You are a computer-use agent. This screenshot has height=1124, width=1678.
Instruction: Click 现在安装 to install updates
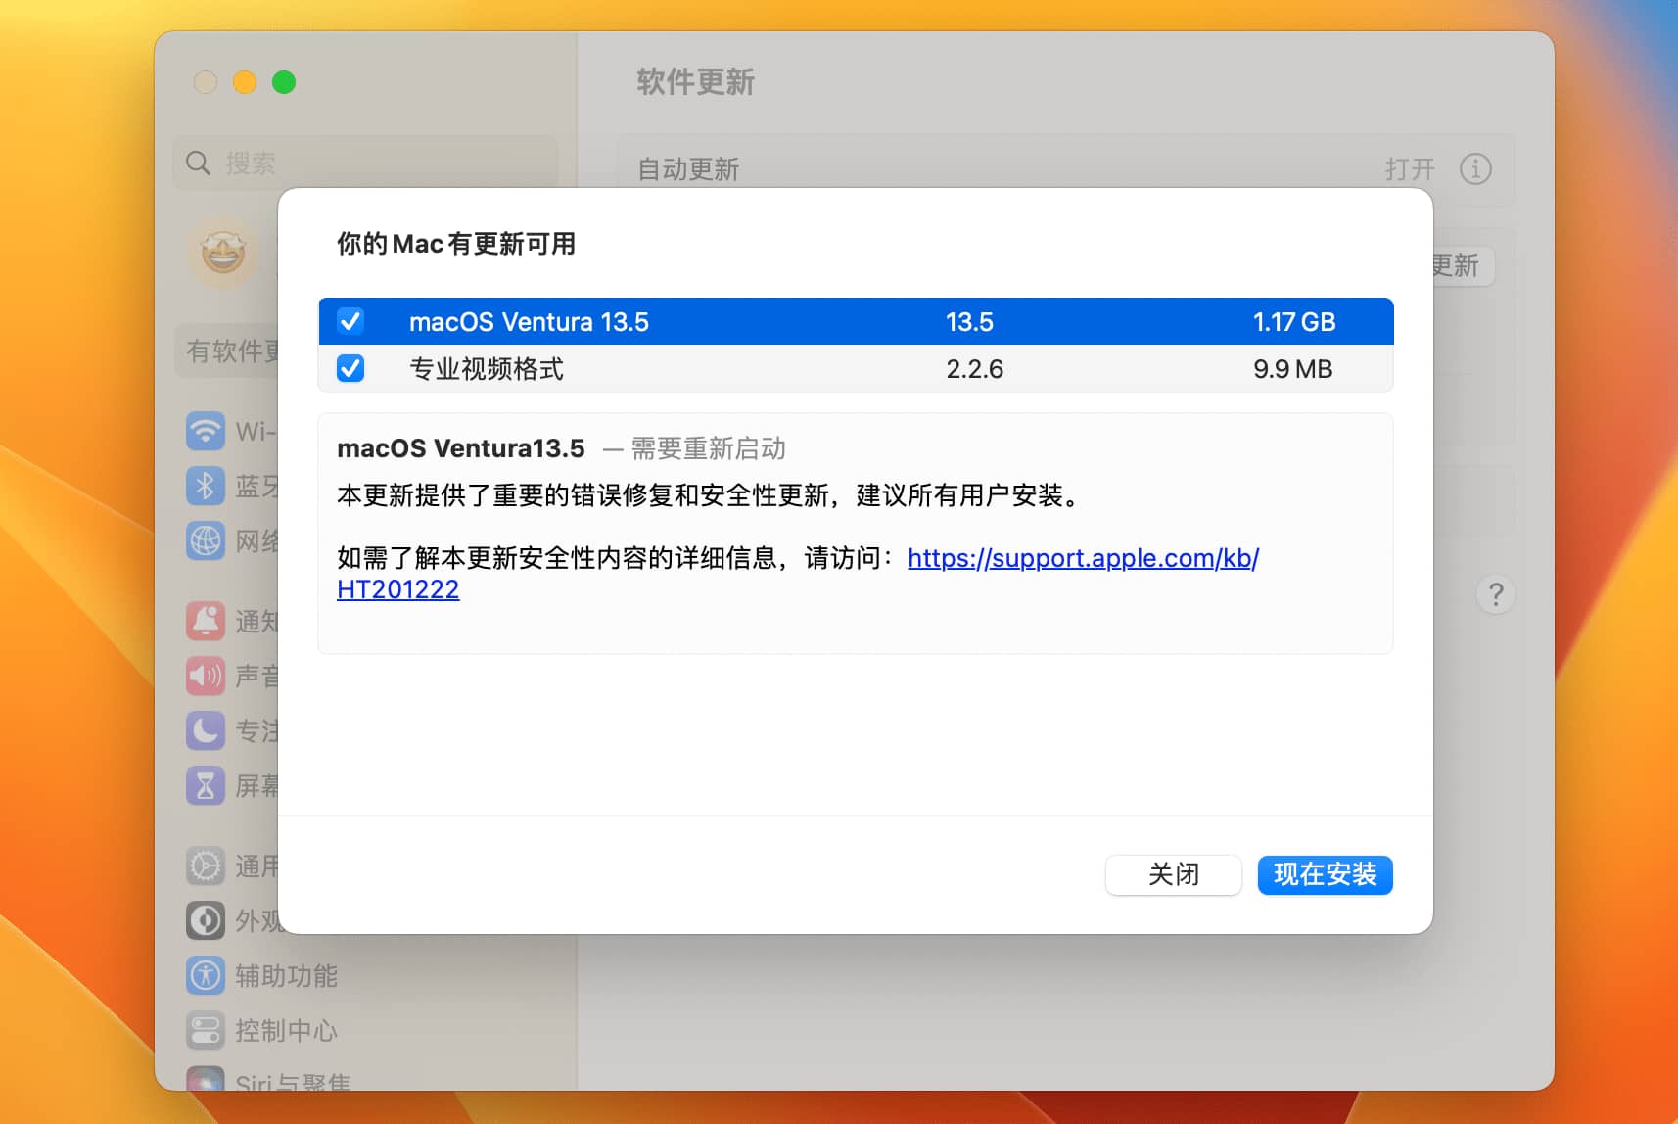point(1325,874)
